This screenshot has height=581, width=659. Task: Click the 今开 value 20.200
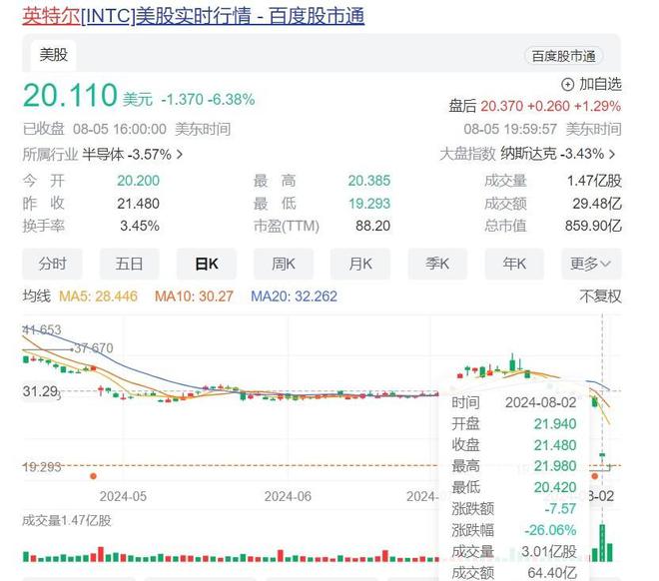[138, 181]
